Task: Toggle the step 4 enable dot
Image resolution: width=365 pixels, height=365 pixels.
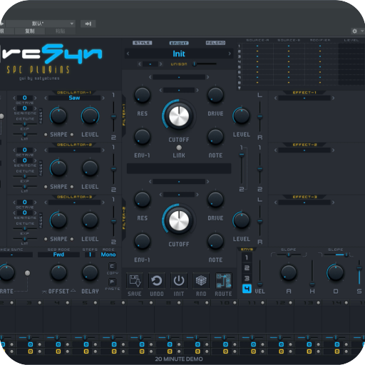Action: click(x=68, y=303)
